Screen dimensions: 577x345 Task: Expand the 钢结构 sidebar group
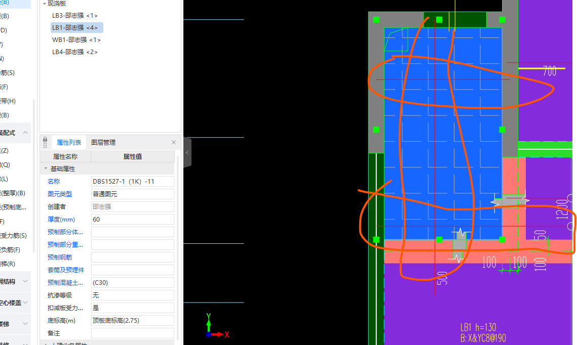25,281
